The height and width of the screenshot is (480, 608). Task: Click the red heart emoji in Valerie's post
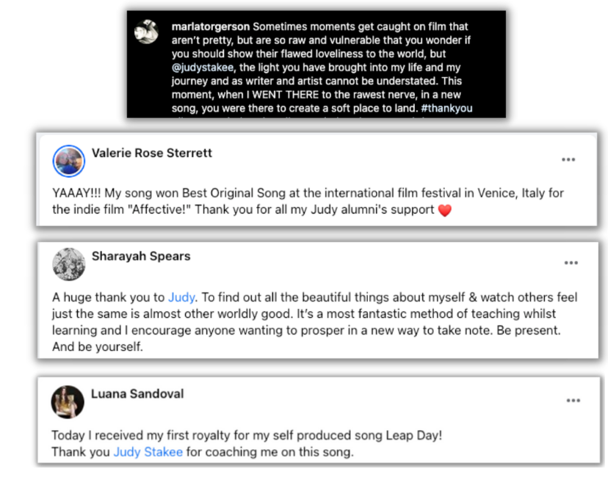tap(444, 211)
